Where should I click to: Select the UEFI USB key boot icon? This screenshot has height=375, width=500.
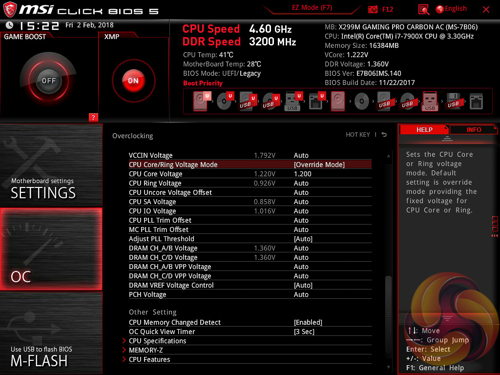coord(293,101)
